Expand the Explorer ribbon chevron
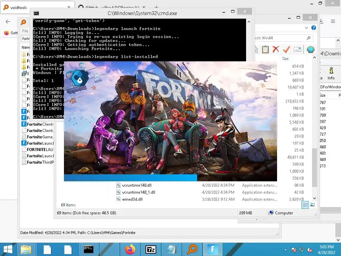Viewport: 341px width, 256px height. [x=306, y=28]
